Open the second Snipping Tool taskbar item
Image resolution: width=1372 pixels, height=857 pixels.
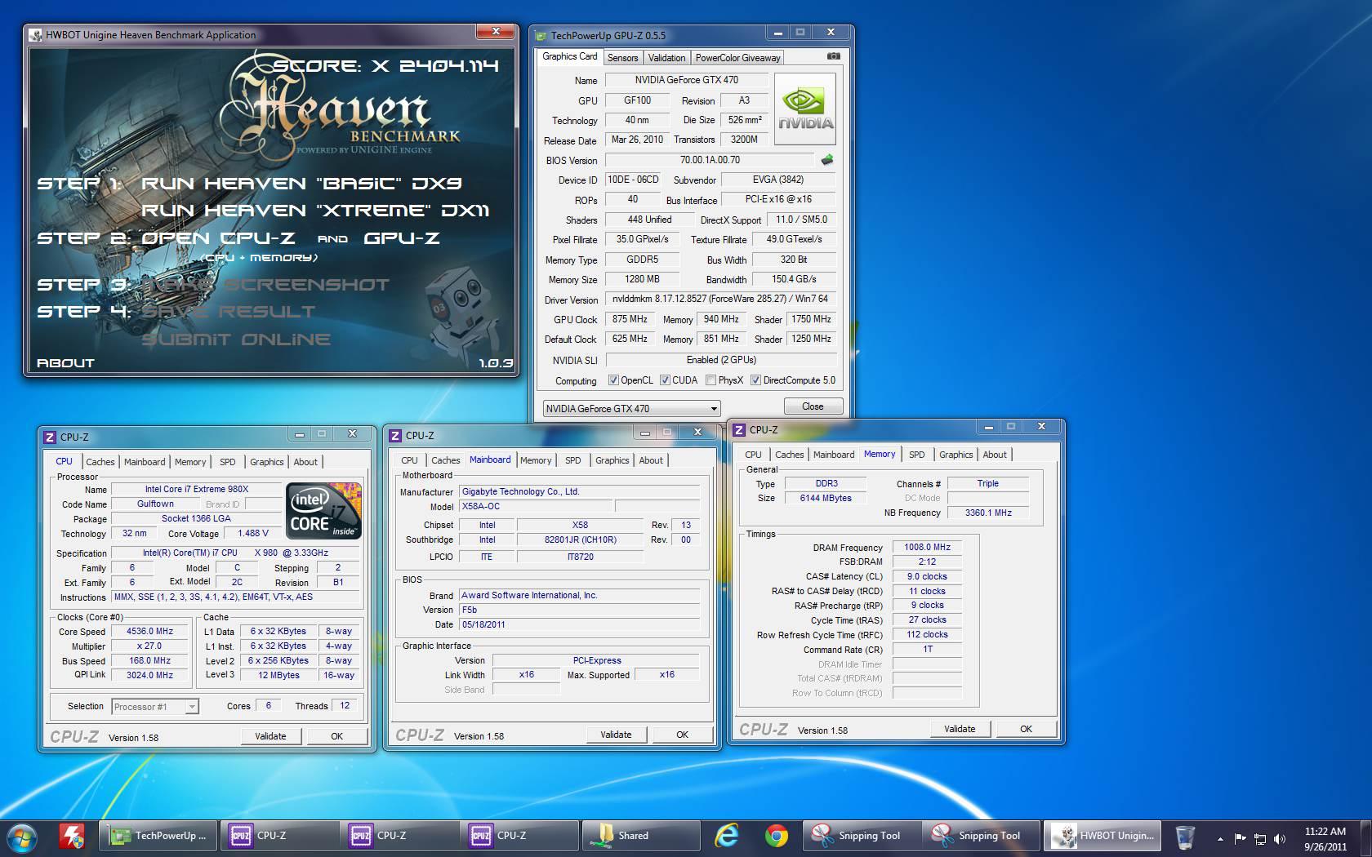(982, 836)
